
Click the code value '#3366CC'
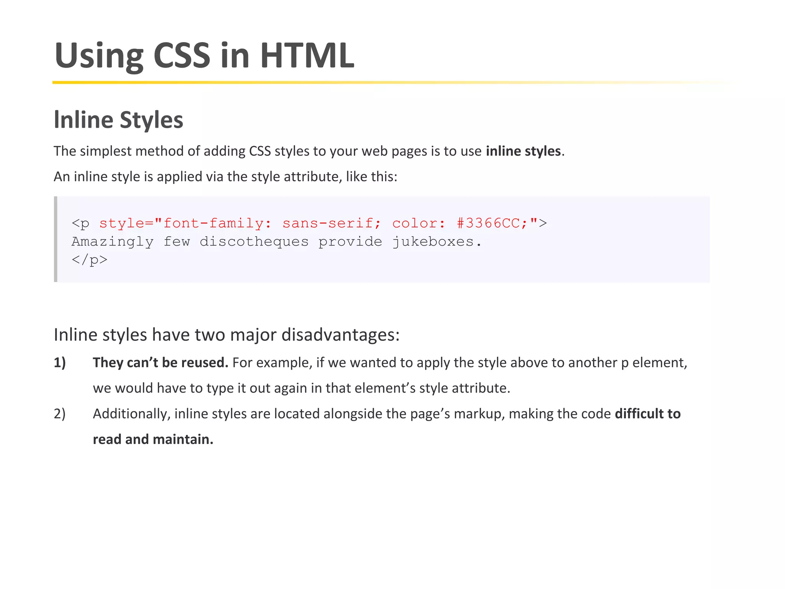pos(488,223)
